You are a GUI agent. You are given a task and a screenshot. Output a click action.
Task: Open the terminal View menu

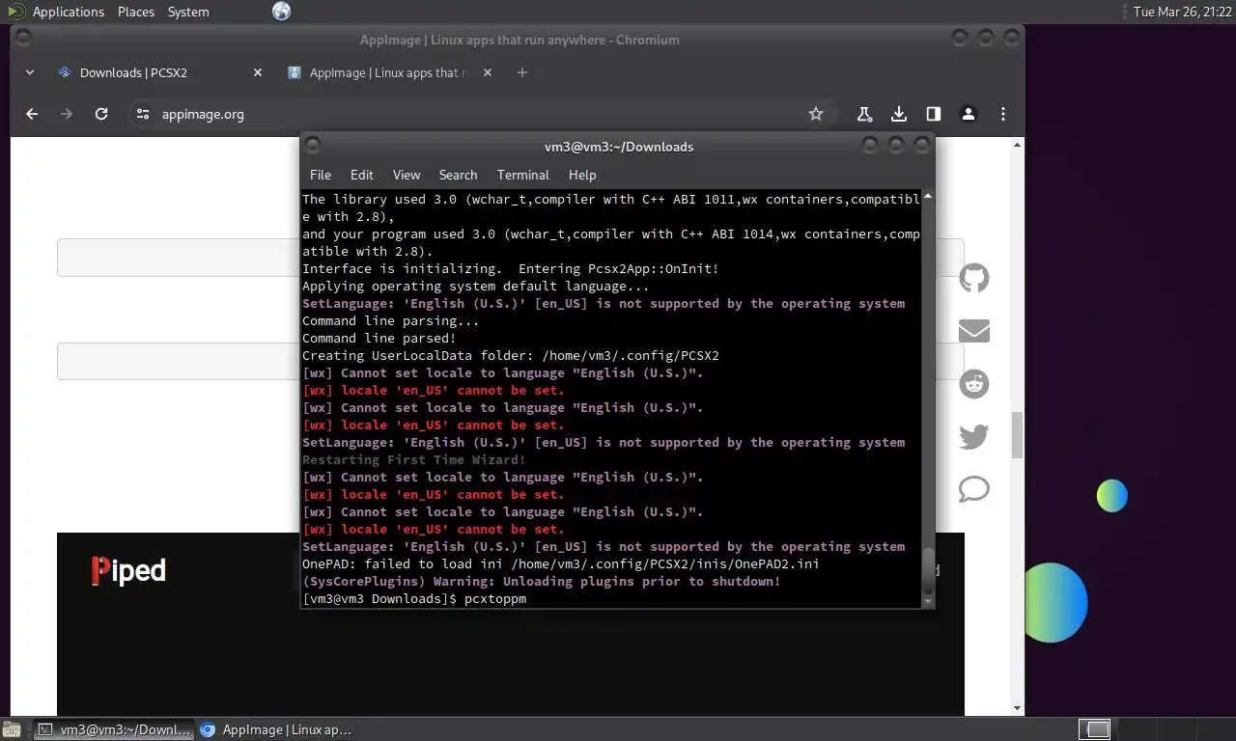tap(407, 175)
